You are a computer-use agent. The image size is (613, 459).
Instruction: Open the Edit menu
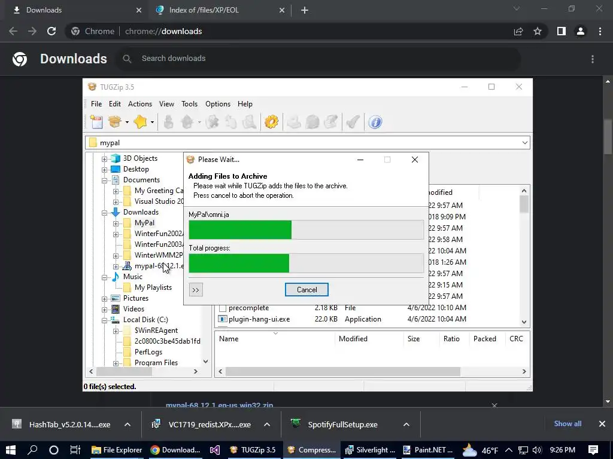(114, 104)
